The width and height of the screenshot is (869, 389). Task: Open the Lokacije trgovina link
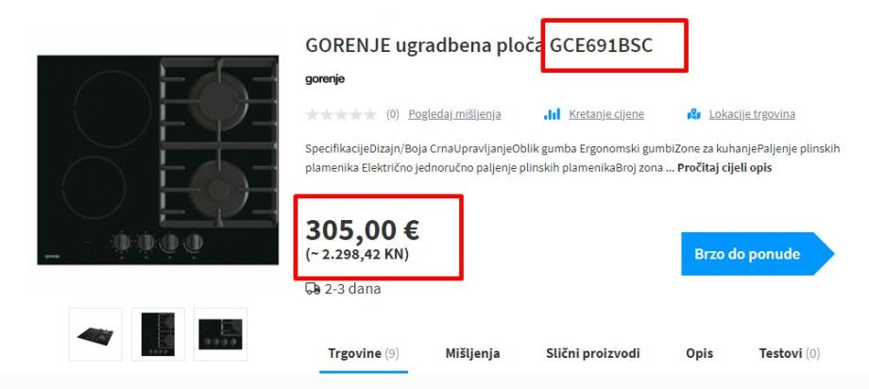[x=752, y=114]
